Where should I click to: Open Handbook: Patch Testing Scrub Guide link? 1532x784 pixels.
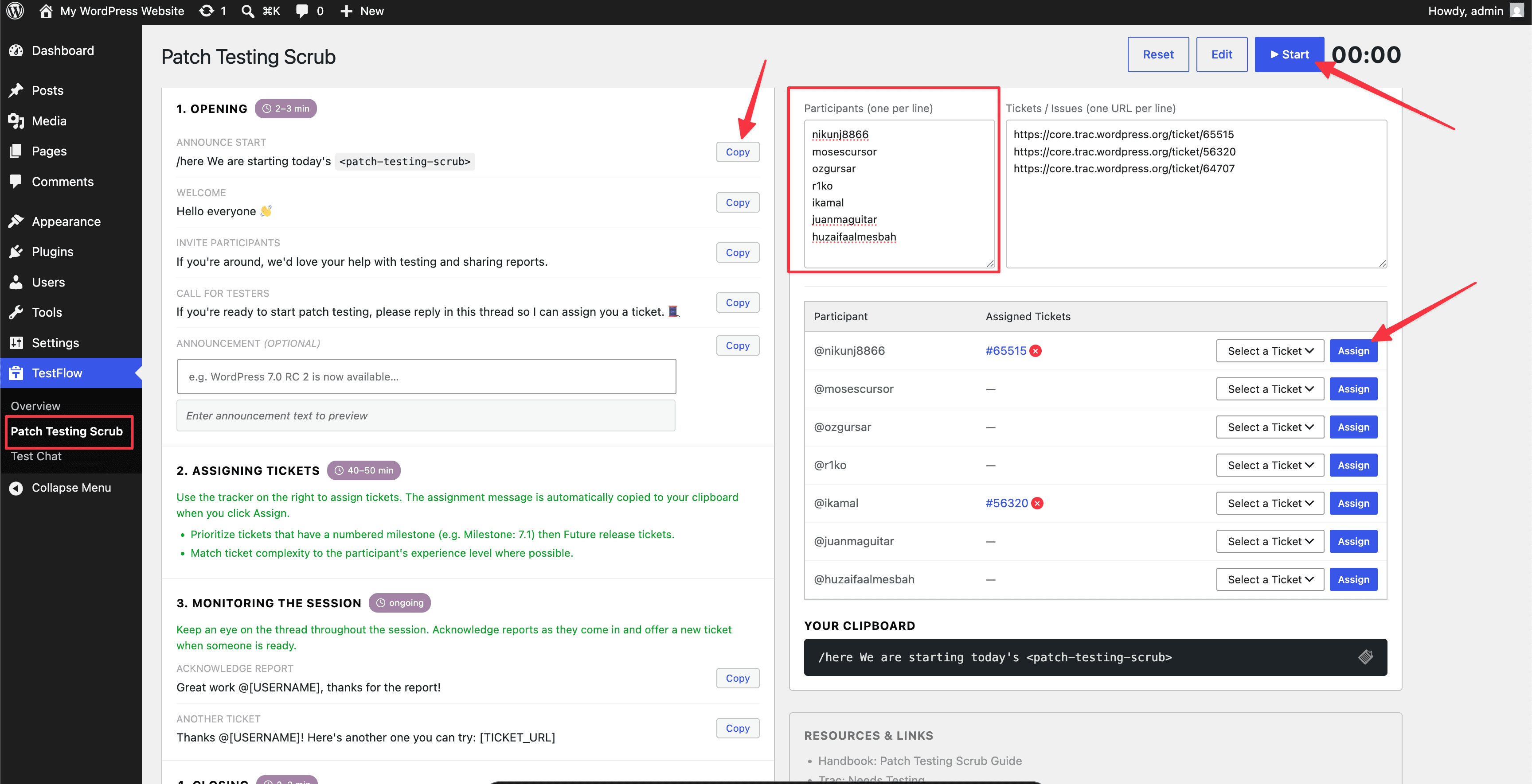[x=919, y=760]
